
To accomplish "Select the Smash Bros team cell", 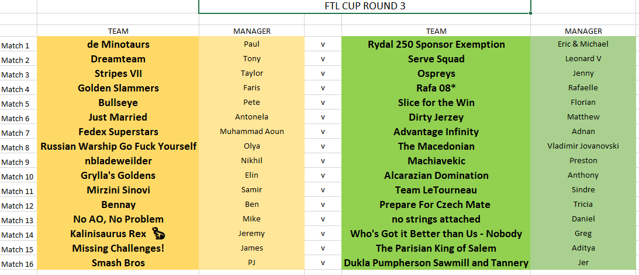I will pyautogui.click(x=118, y=263).
